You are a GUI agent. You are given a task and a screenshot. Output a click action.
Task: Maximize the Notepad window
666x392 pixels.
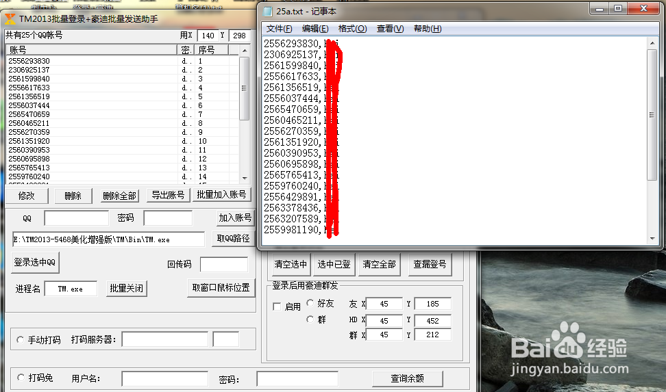click(619, 8)
